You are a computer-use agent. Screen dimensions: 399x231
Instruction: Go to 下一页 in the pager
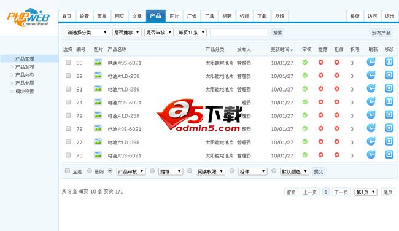pyautogui.click(x=341, y=192)
